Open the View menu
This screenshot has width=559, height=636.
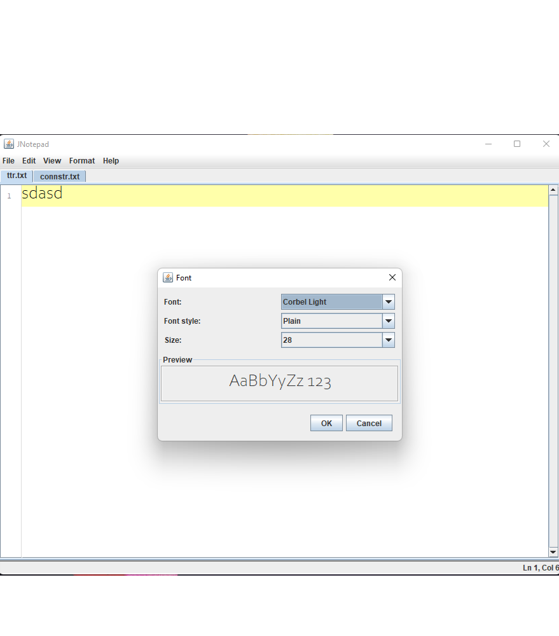52,161
